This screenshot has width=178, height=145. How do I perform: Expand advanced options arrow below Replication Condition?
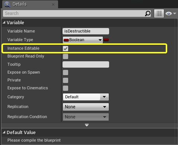point(87,125)
